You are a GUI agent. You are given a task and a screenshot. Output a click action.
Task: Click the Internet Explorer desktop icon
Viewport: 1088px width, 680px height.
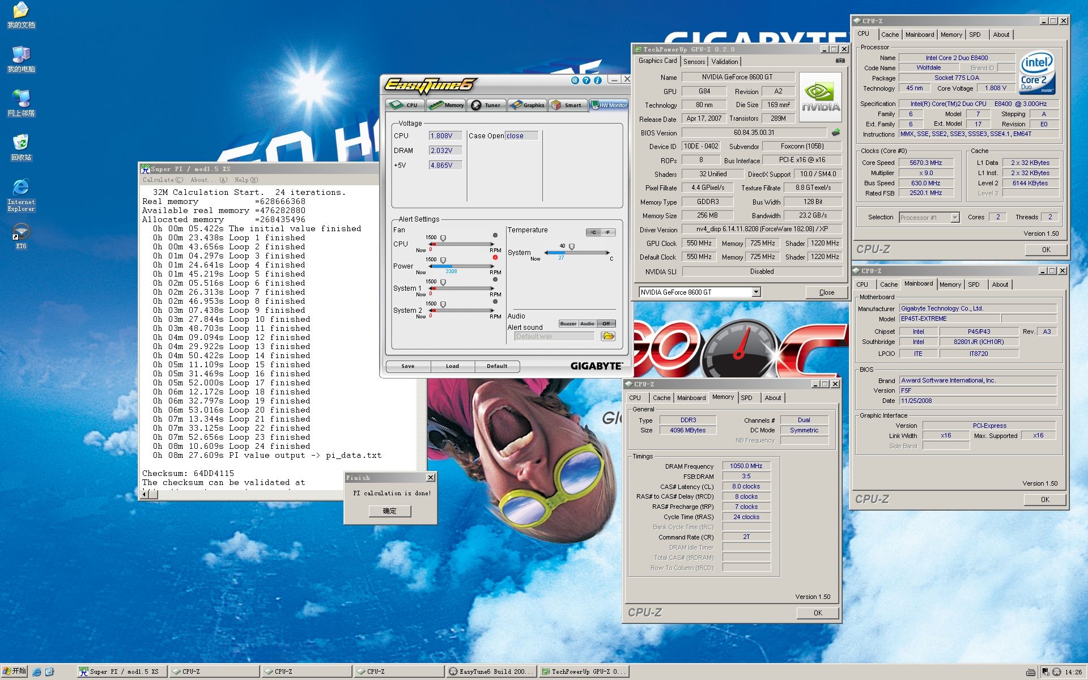[x=21, y=195]
